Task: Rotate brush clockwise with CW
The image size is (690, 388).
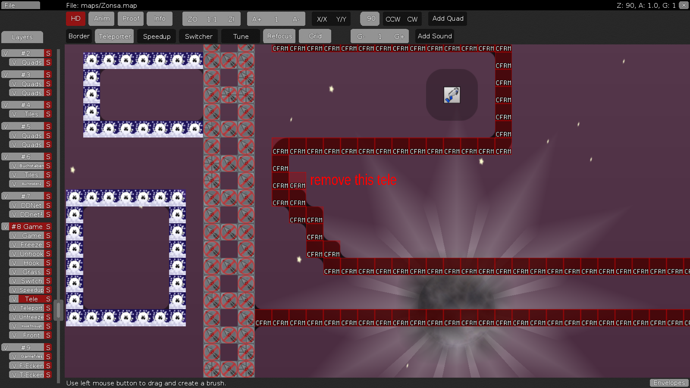Action: tap(412, 19)
